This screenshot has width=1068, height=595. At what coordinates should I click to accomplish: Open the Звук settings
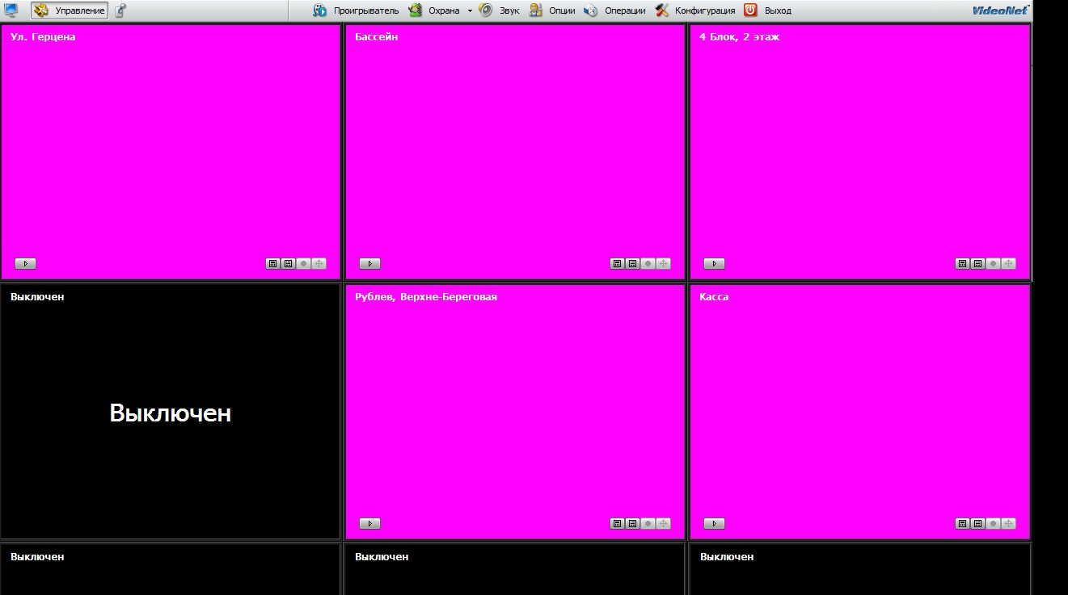point(499,10)
